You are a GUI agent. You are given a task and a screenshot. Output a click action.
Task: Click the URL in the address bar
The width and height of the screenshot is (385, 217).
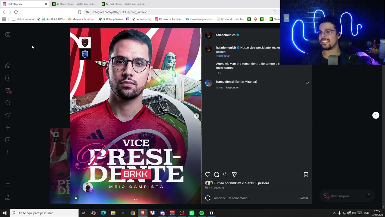coord(120,12)
